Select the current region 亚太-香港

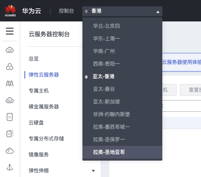click(x=122, y=77)
